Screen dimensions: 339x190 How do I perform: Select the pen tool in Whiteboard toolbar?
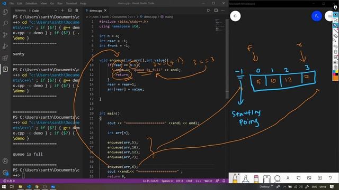[235, 178]
